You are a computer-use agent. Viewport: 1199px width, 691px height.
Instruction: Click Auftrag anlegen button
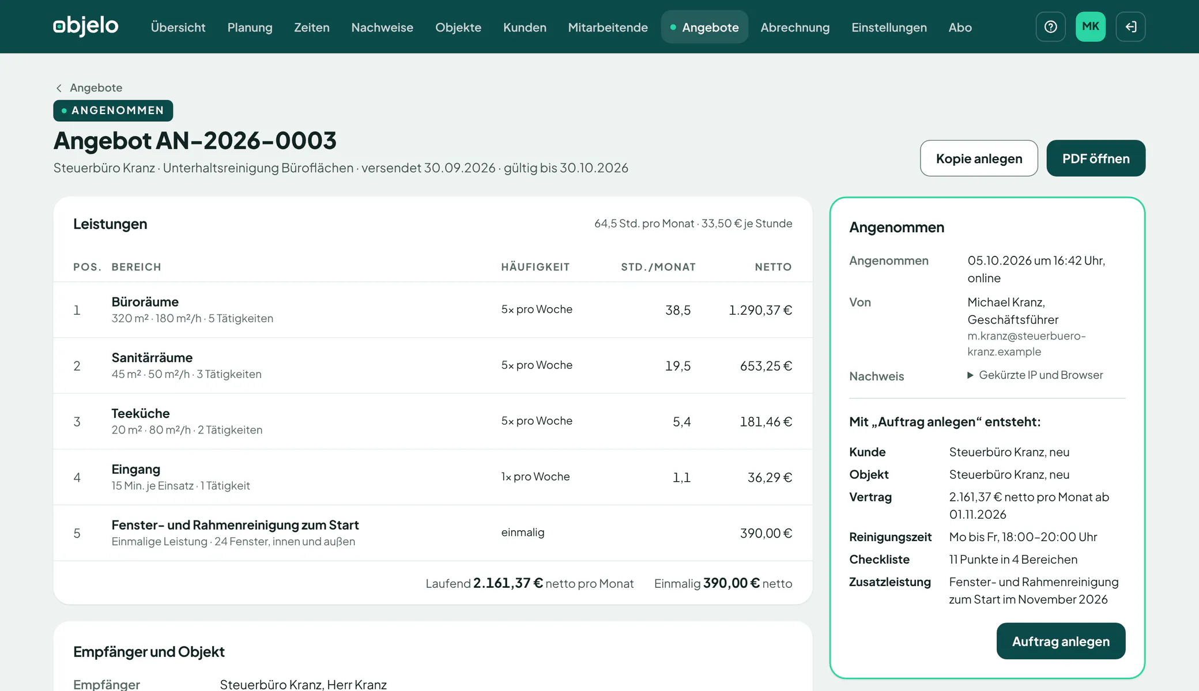[x=1061, y=641]
